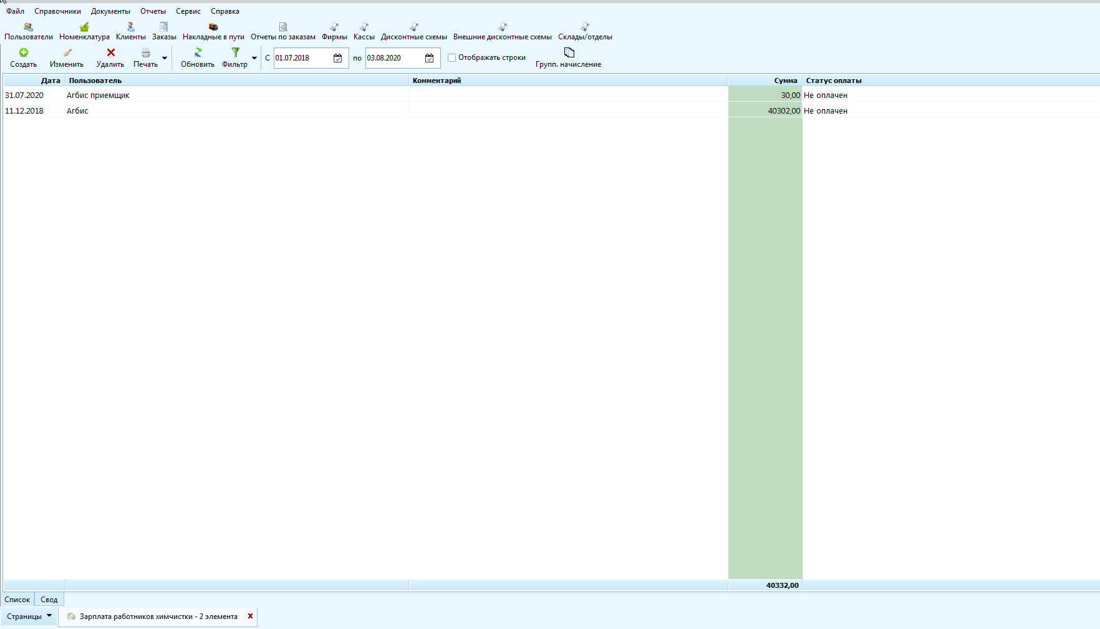Open calendar picker for end date
The width and height of the screenshot is (1100, 629).
(430, 58)
